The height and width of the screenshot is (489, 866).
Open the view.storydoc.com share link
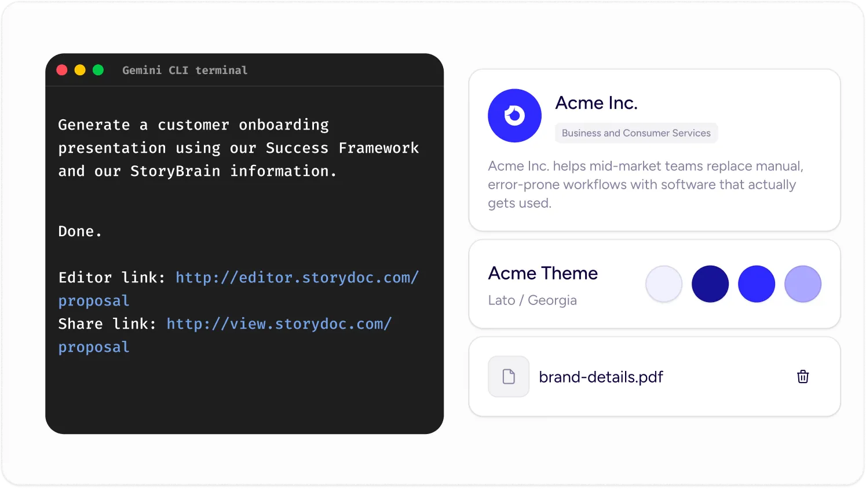tap(225, 336)
